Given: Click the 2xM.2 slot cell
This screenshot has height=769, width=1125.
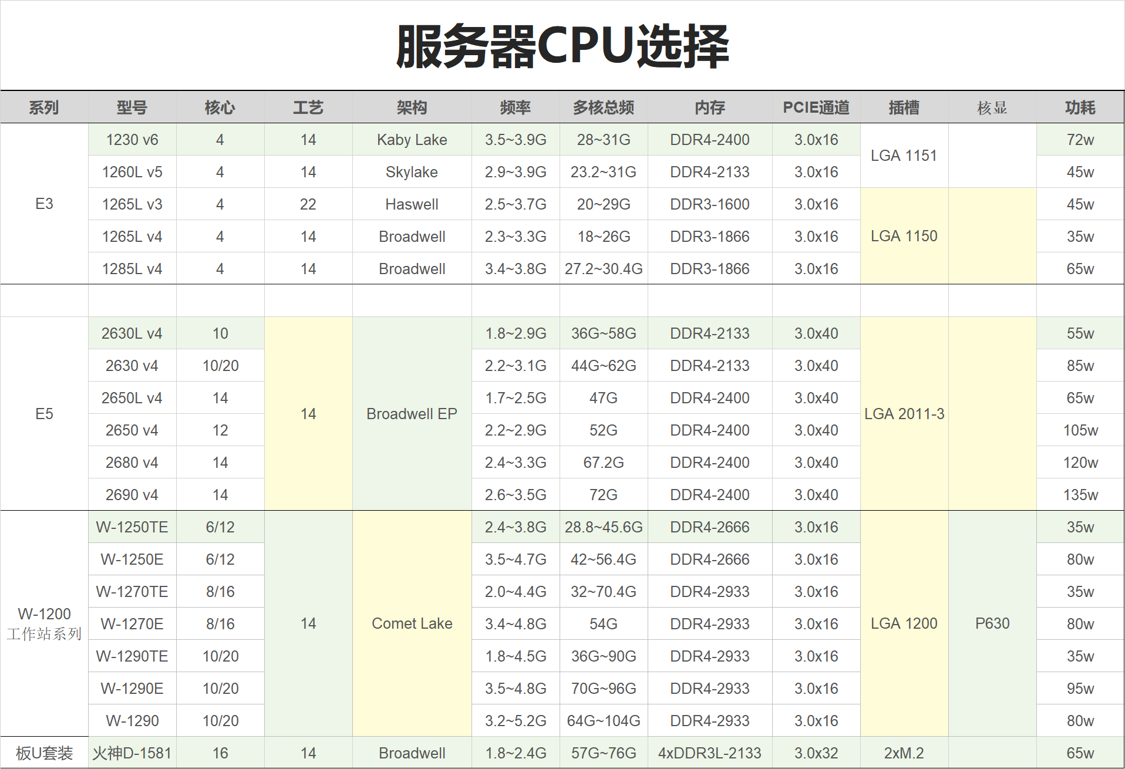Looking at the screenshot, I should click(904, 753).
